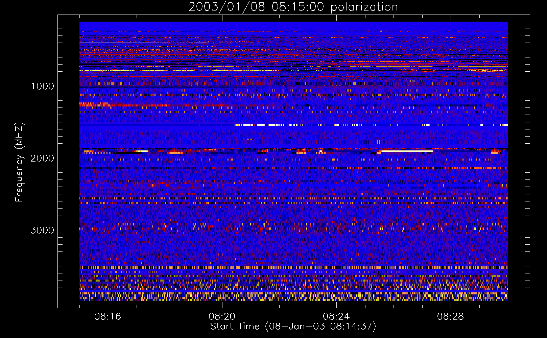This screenshot has width=547, height=338.
Task: Click the 08:16 time tick label
Action: [x=108, y=317]
